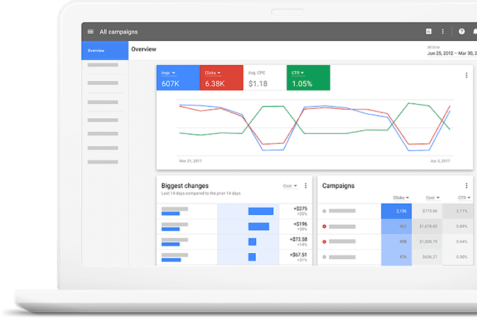Click the 922 clicks cell
The width and height of the screenshot is (477, 319).
(396, 226)
